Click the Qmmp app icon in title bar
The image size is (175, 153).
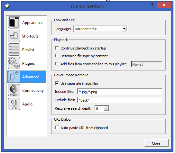[7, 6]
